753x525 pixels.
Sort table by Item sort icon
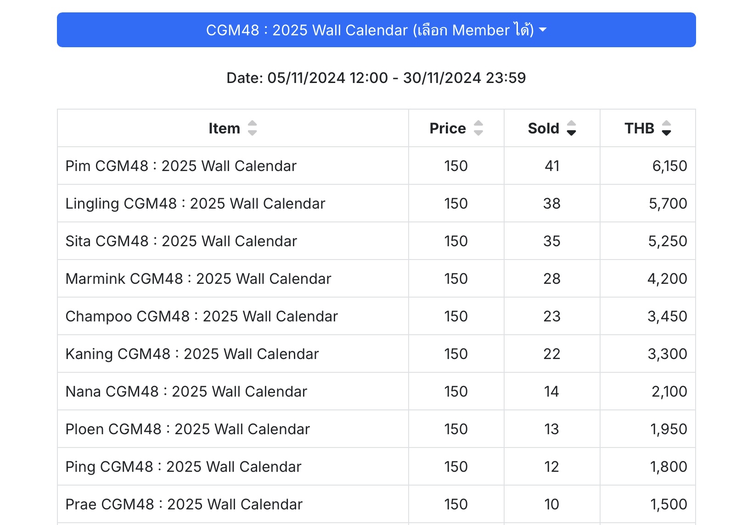[252, 128]
